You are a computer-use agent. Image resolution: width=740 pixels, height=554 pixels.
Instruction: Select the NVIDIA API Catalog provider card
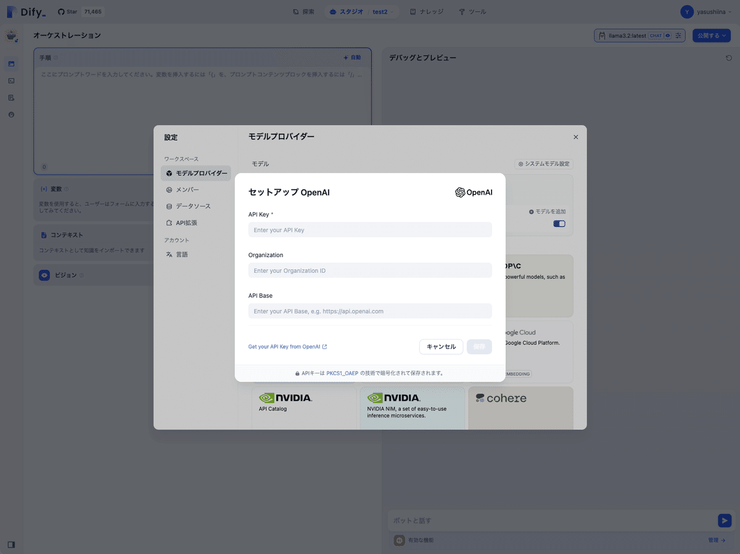pos(305,408)
